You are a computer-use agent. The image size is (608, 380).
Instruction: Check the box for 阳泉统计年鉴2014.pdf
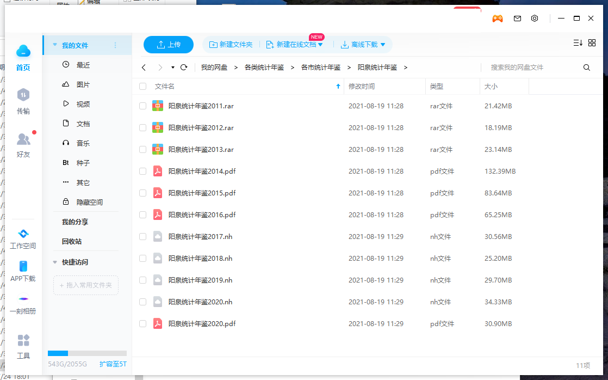(x=142, y=171)
